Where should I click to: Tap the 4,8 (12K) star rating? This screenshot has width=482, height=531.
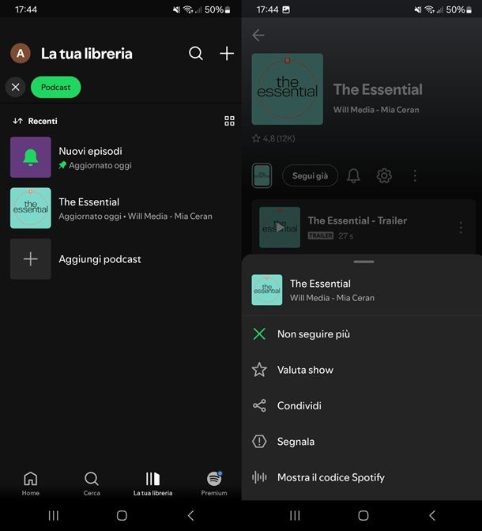point(273,138)
